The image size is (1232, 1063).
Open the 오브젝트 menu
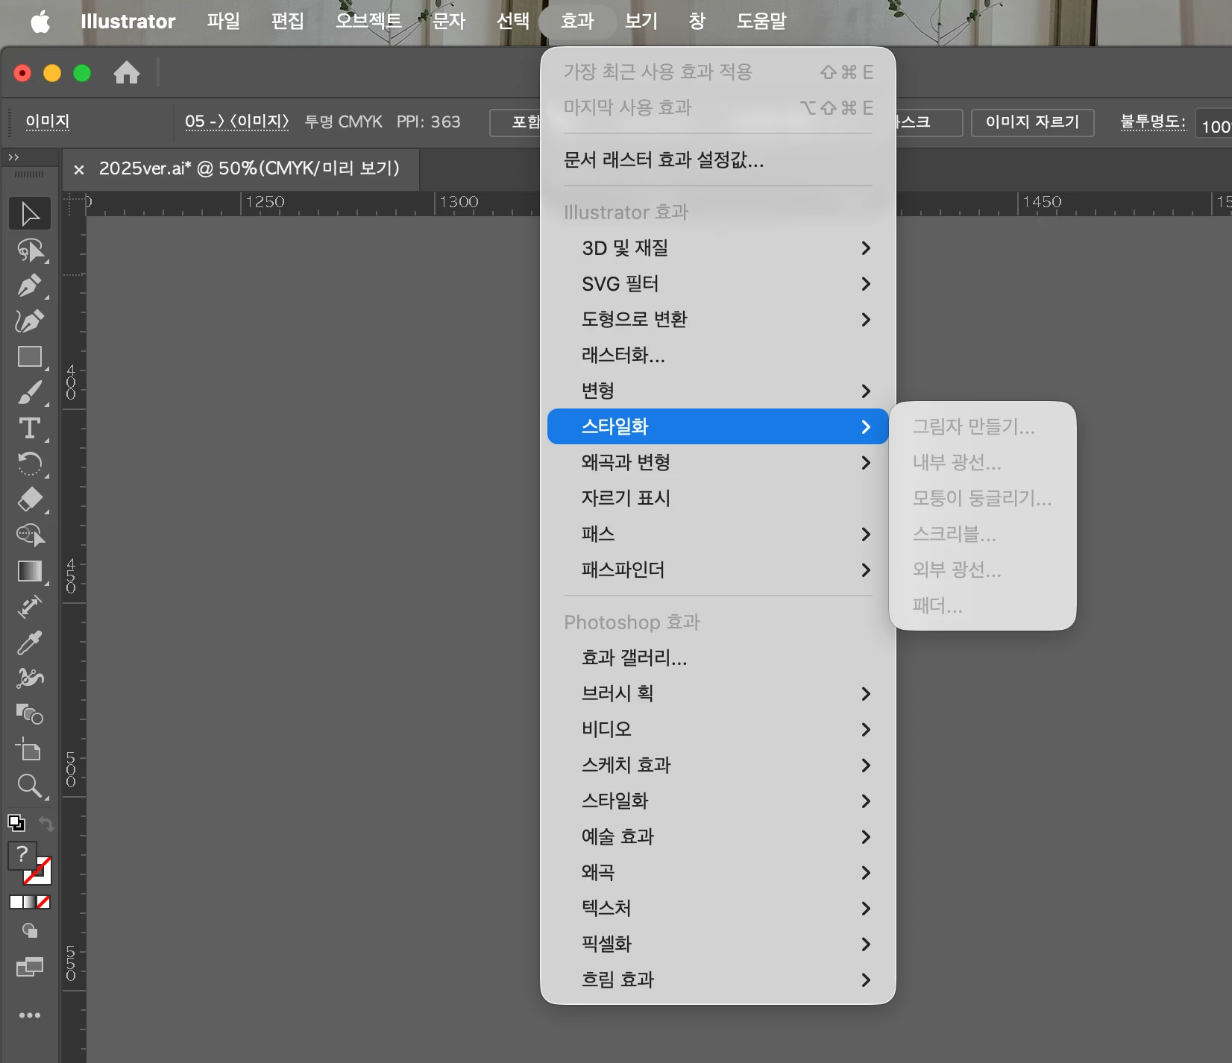[368, 21]
